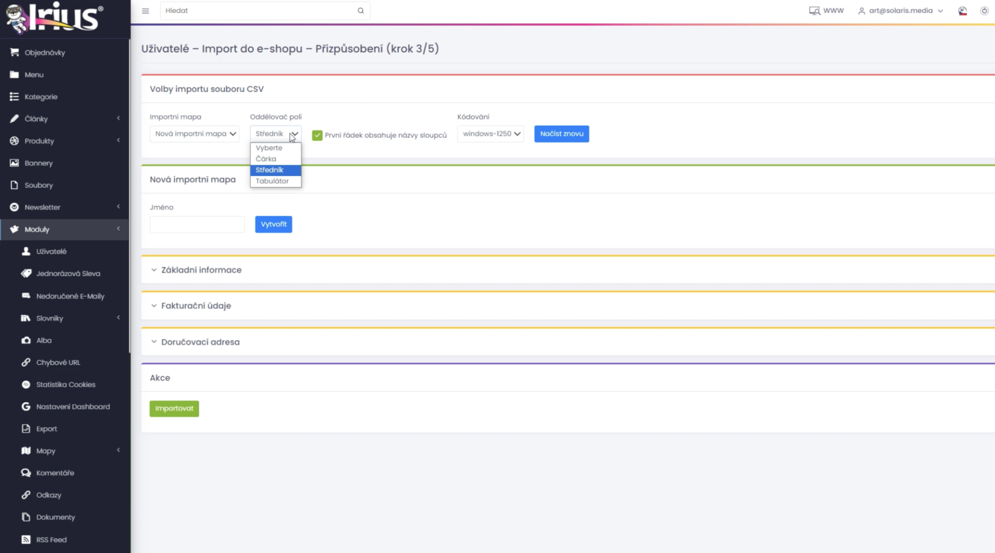This screenshot has height=553, width=995.
Task: Click the Odkazy chain icon
Action: pos(26,495)
